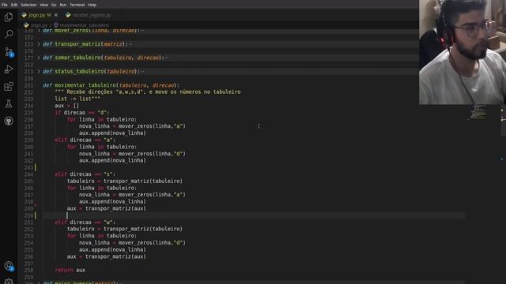Open the Help menu
Screen dimensions: 506x284
click(92, 5)
